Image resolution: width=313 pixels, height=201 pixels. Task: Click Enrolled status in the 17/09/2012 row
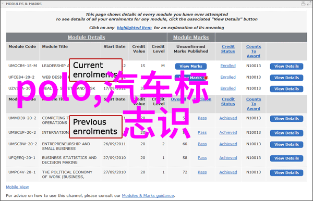pos(228,88)
